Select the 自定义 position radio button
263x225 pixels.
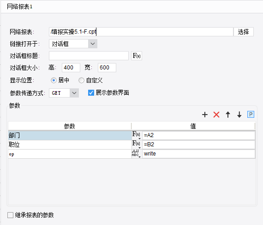[81, 81]
